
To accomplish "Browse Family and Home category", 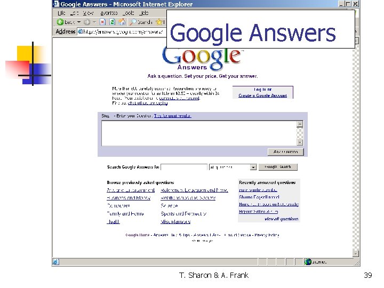I will [125, 214].
